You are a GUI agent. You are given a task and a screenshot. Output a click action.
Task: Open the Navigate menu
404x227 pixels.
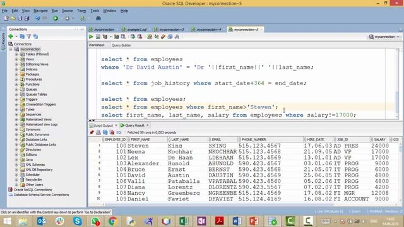[40, 11]
